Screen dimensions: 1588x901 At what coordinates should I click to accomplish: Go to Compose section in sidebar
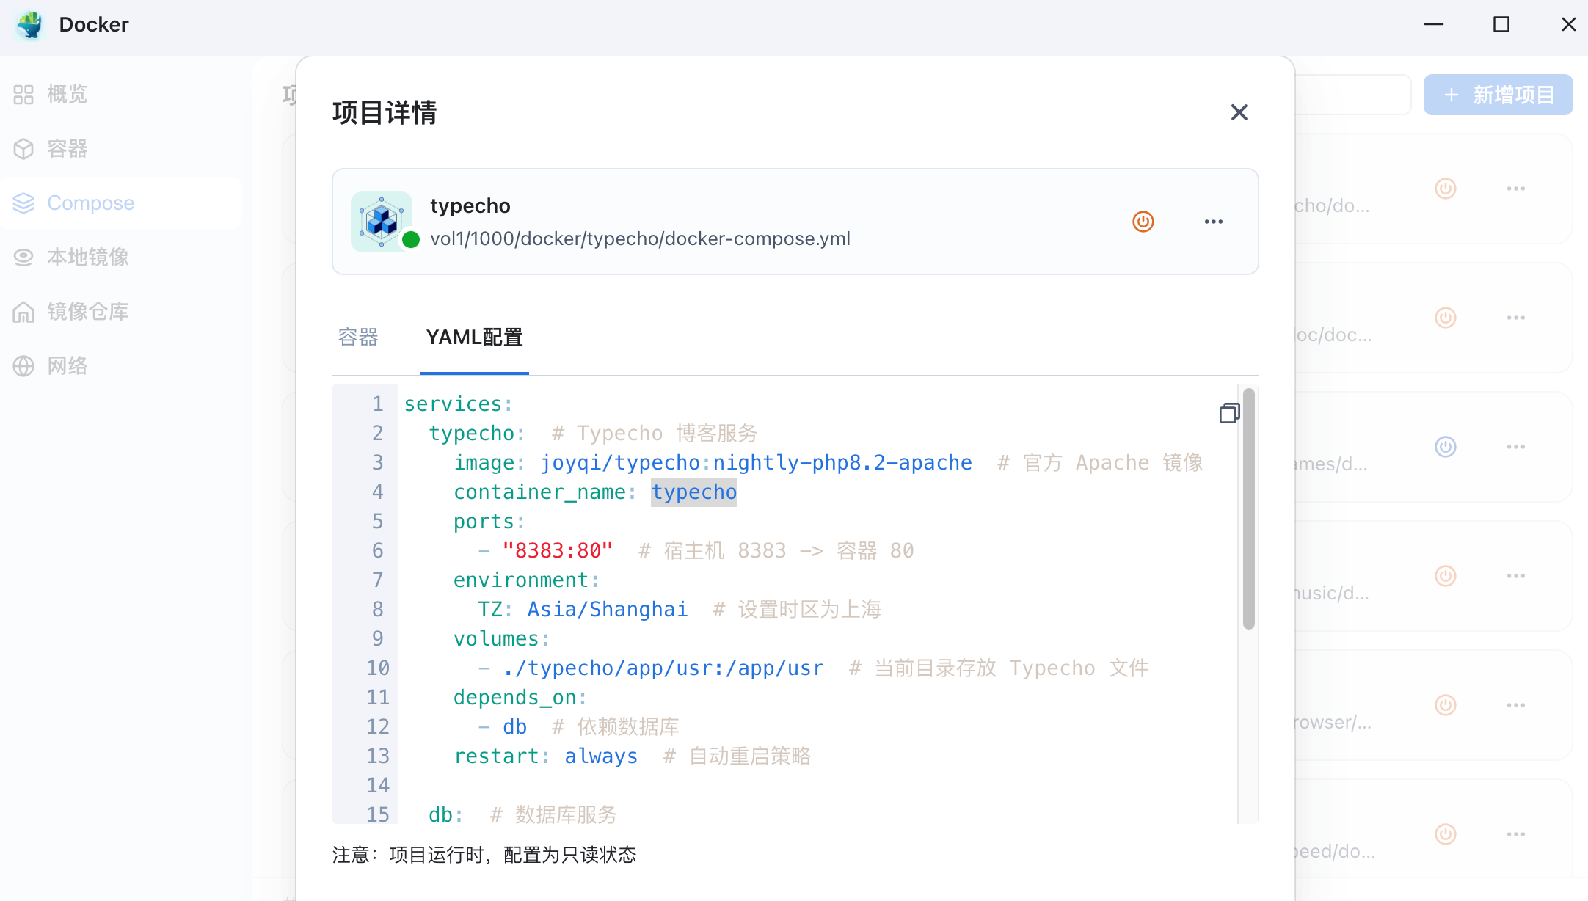(x=90, y=203)
